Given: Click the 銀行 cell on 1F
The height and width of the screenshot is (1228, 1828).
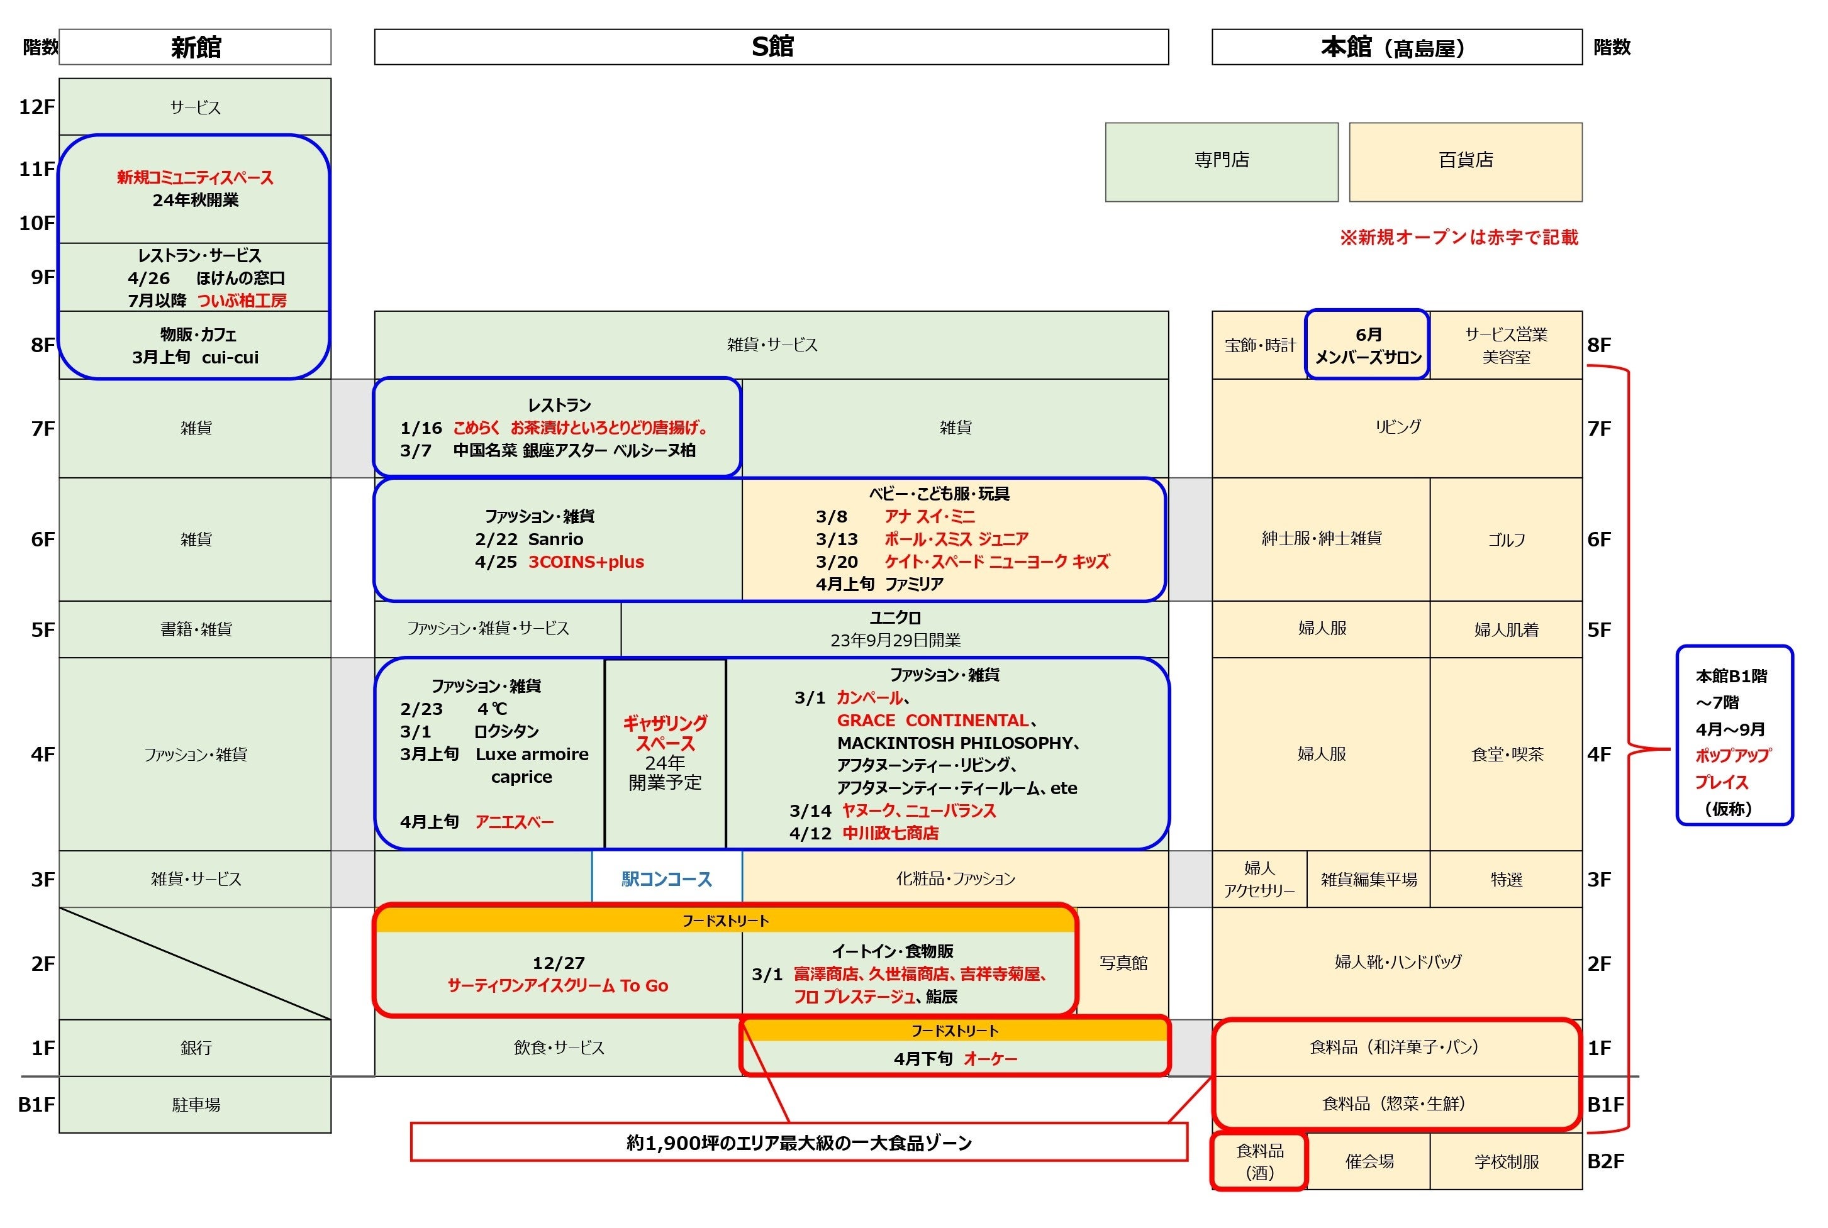Looking at the screenshot, I should click(195, 1048).
